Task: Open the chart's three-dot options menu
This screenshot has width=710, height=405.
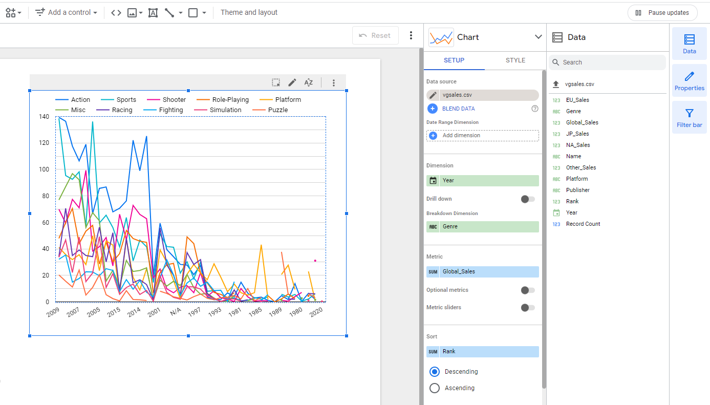Action: pyautogui.click(x=334, y=82)
